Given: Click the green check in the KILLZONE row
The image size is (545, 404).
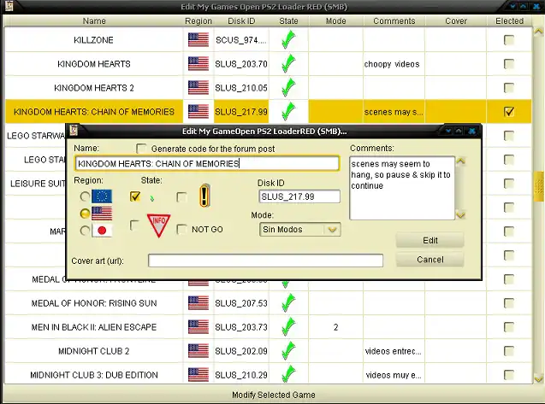Looking at the screenshot, I should click(288, 39).
